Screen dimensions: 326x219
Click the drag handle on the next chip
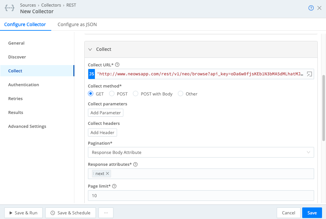point(94,173)
